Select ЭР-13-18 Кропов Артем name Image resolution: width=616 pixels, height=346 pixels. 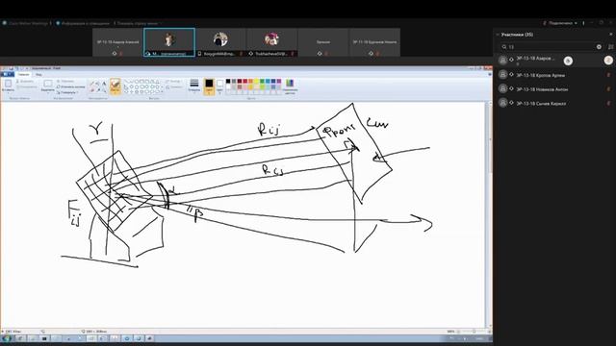coord(541,75)
